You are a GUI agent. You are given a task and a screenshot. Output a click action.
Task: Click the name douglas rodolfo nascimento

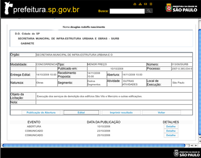click(88, 27)
